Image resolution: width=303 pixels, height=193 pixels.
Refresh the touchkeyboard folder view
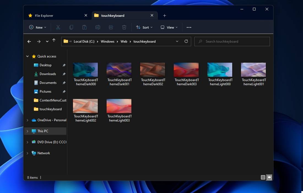186,41
